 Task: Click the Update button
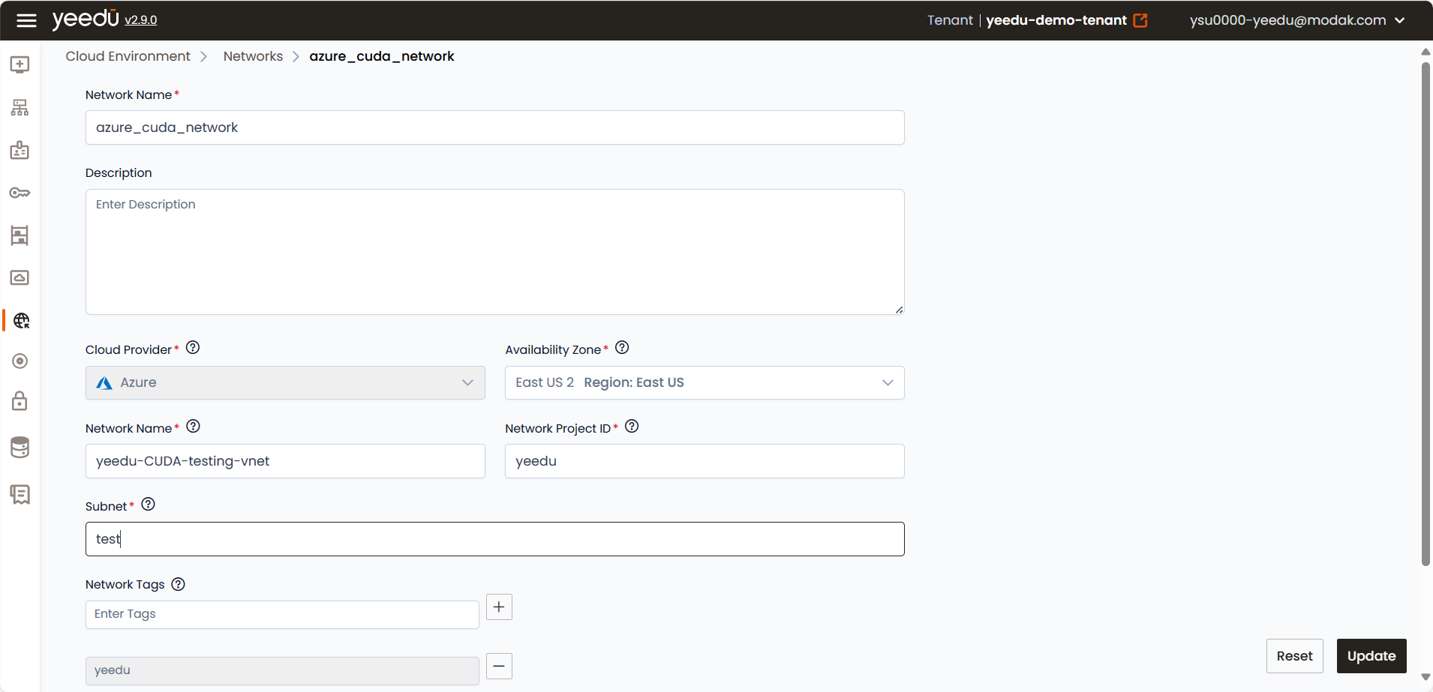[x=1371, y=656]
